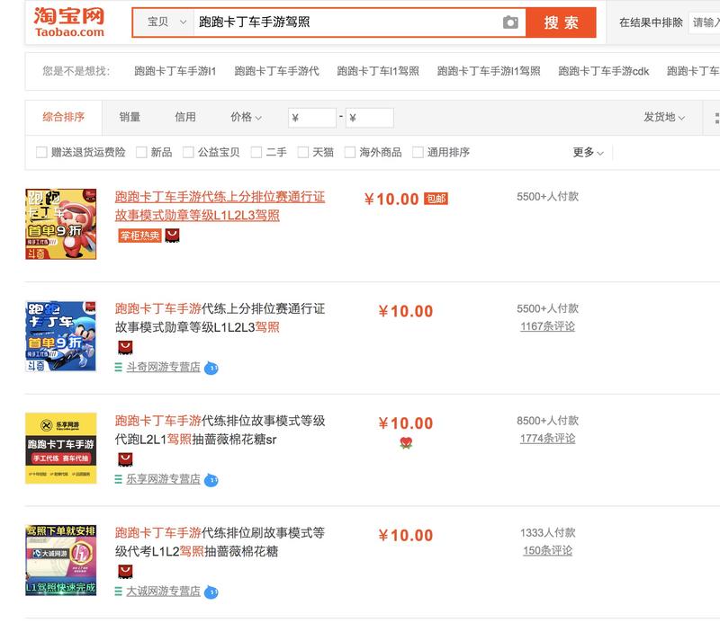Click the first product's thumbnail image
This screenshot has height=623, width=720.
tap(61, 225)
